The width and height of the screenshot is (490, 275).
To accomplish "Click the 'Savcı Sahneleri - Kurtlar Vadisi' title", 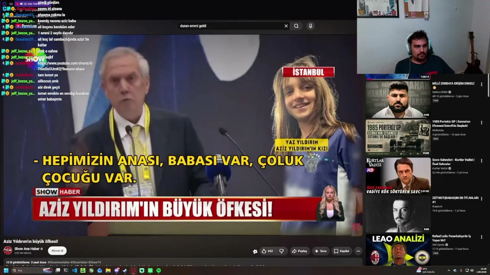I will point(453,162).
